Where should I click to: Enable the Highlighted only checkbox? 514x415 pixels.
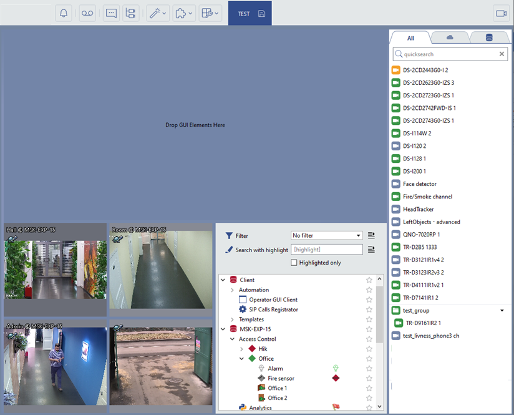[x=294, y=263]
